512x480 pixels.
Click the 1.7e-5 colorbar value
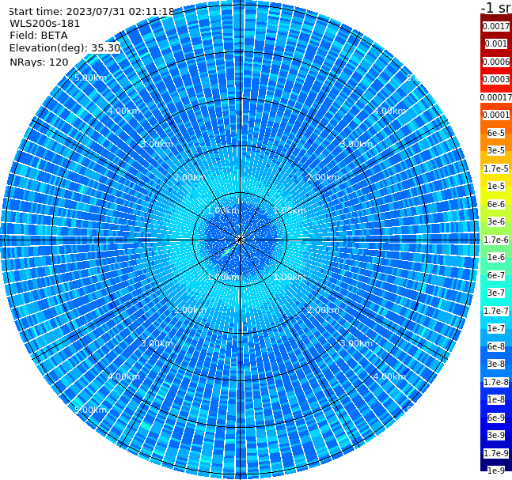click(496, 168)
